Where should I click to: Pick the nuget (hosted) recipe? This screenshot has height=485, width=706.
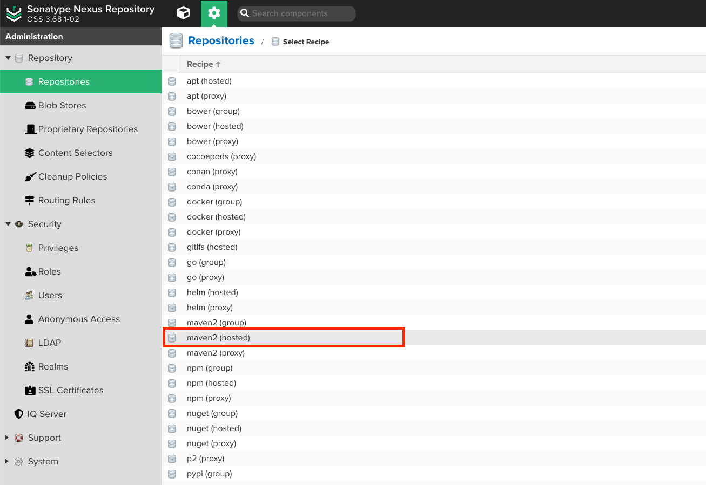coord(434,428)
